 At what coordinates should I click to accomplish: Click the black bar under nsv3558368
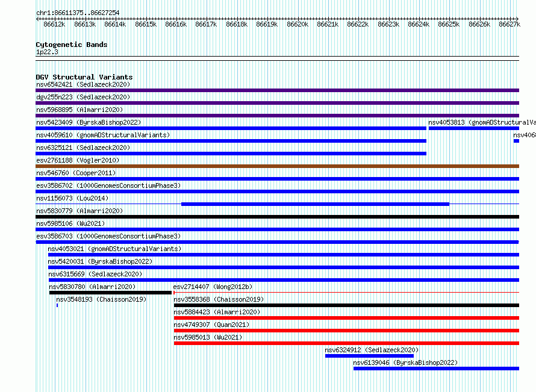pos(347,305)
